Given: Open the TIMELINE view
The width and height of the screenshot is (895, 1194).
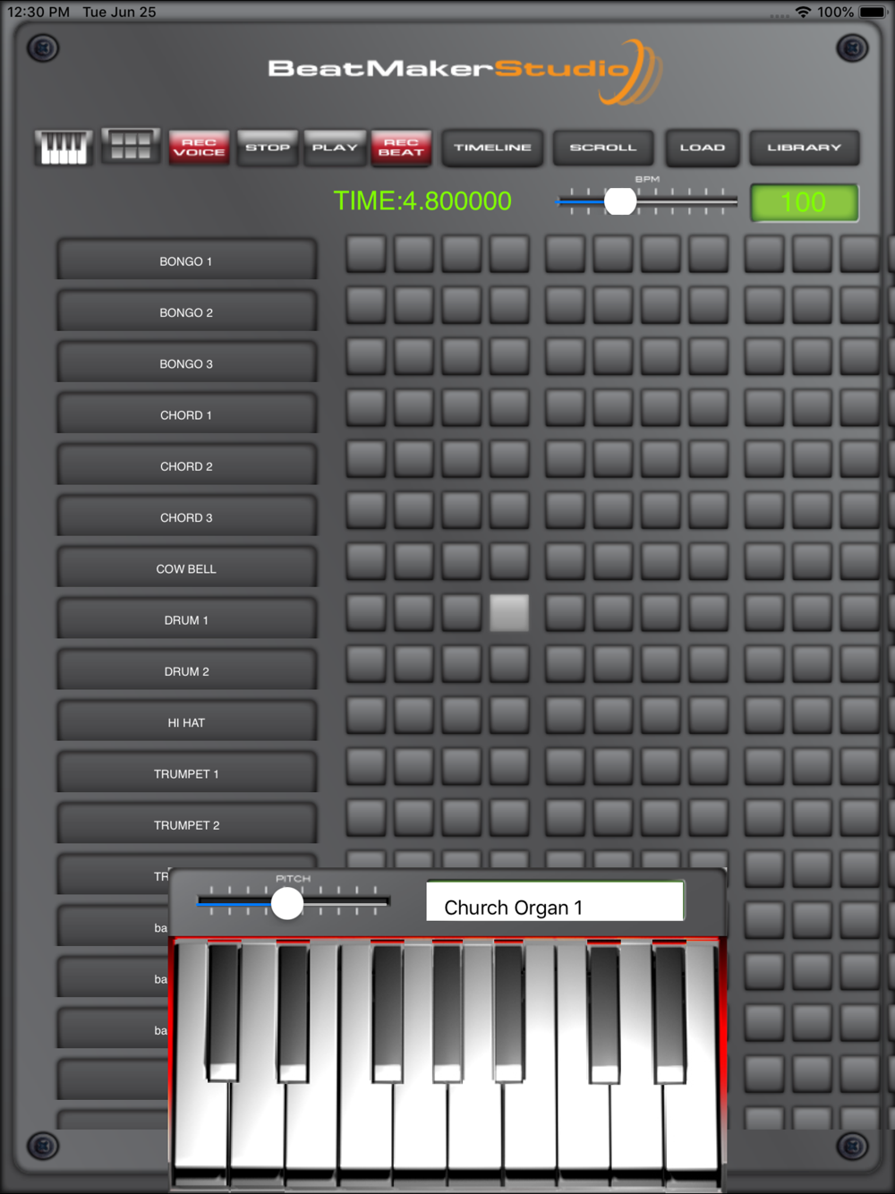Looking at the screenshot, I should 492,148.
